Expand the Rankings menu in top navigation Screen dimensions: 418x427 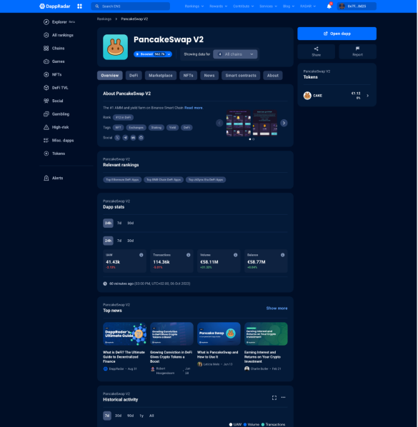coord(194,6)
